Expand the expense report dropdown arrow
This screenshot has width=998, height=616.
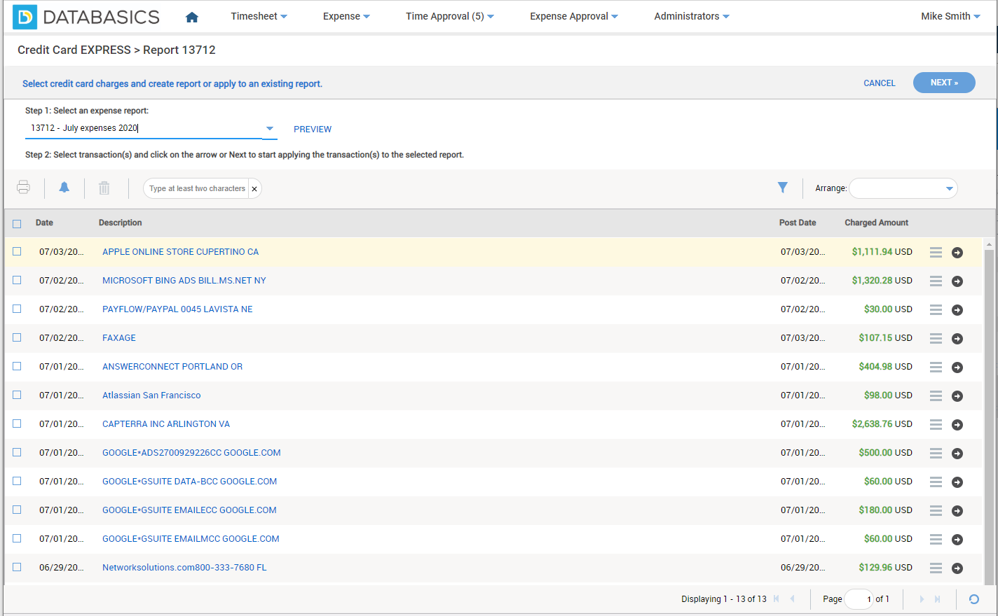[270, 129]
